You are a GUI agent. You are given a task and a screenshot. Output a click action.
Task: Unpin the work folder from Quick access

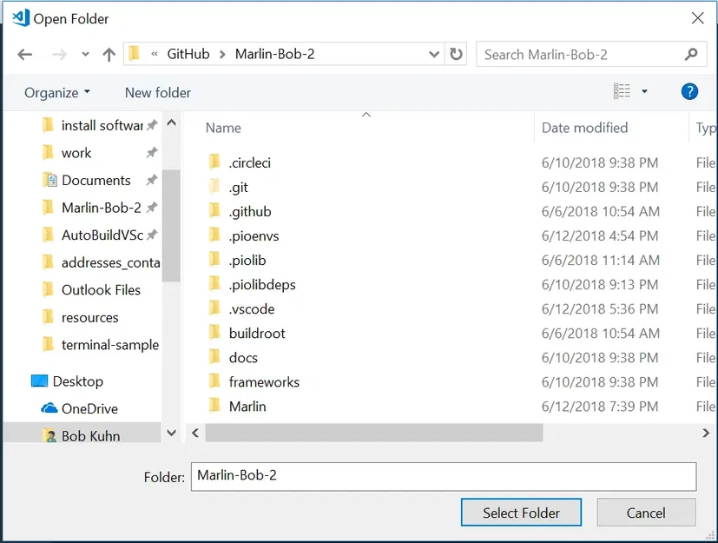tap(151, 152)
